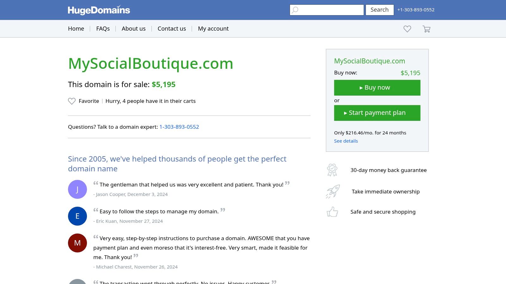Click the blue E reviewer avatar

(x=77, y=216)
